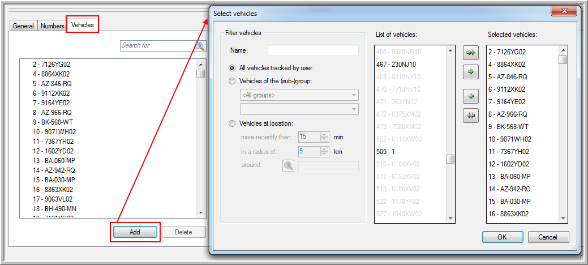Viewport: 588px width, 265px height.
Task: Click the remove single vehicle arrow button
Action: click(470, 96)
